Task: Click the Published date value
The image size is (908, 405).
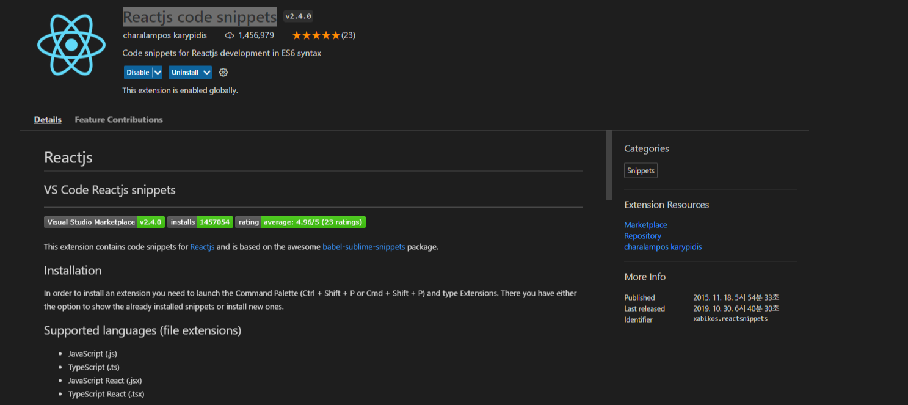Action: pyautogui.click(x=736, y=297)
